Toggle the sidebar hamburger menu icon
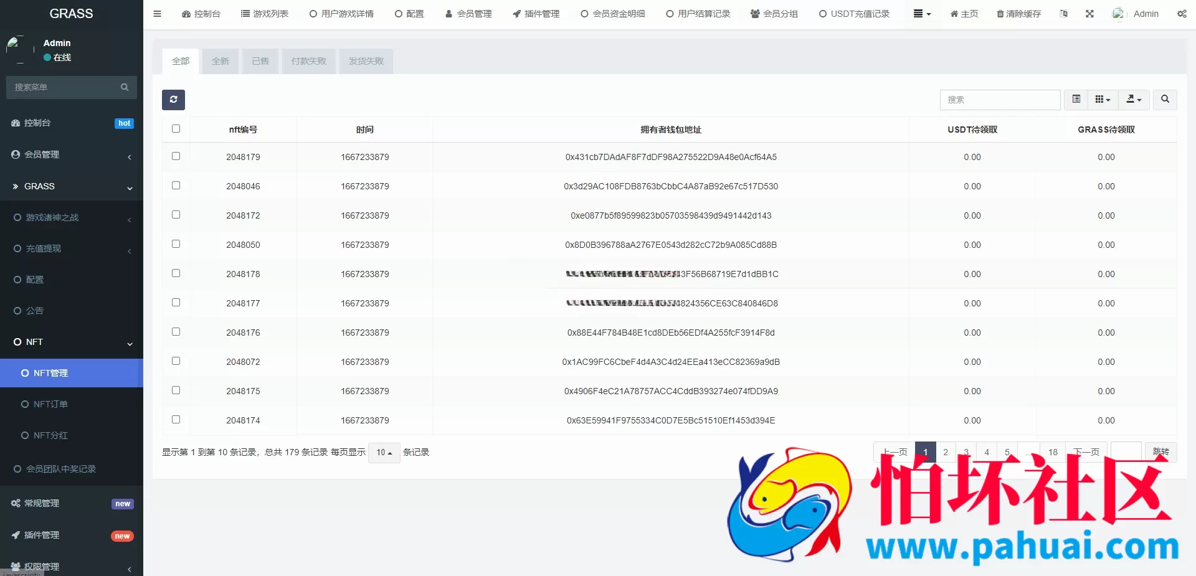The image size is (1196, 576). coord(157,14)
